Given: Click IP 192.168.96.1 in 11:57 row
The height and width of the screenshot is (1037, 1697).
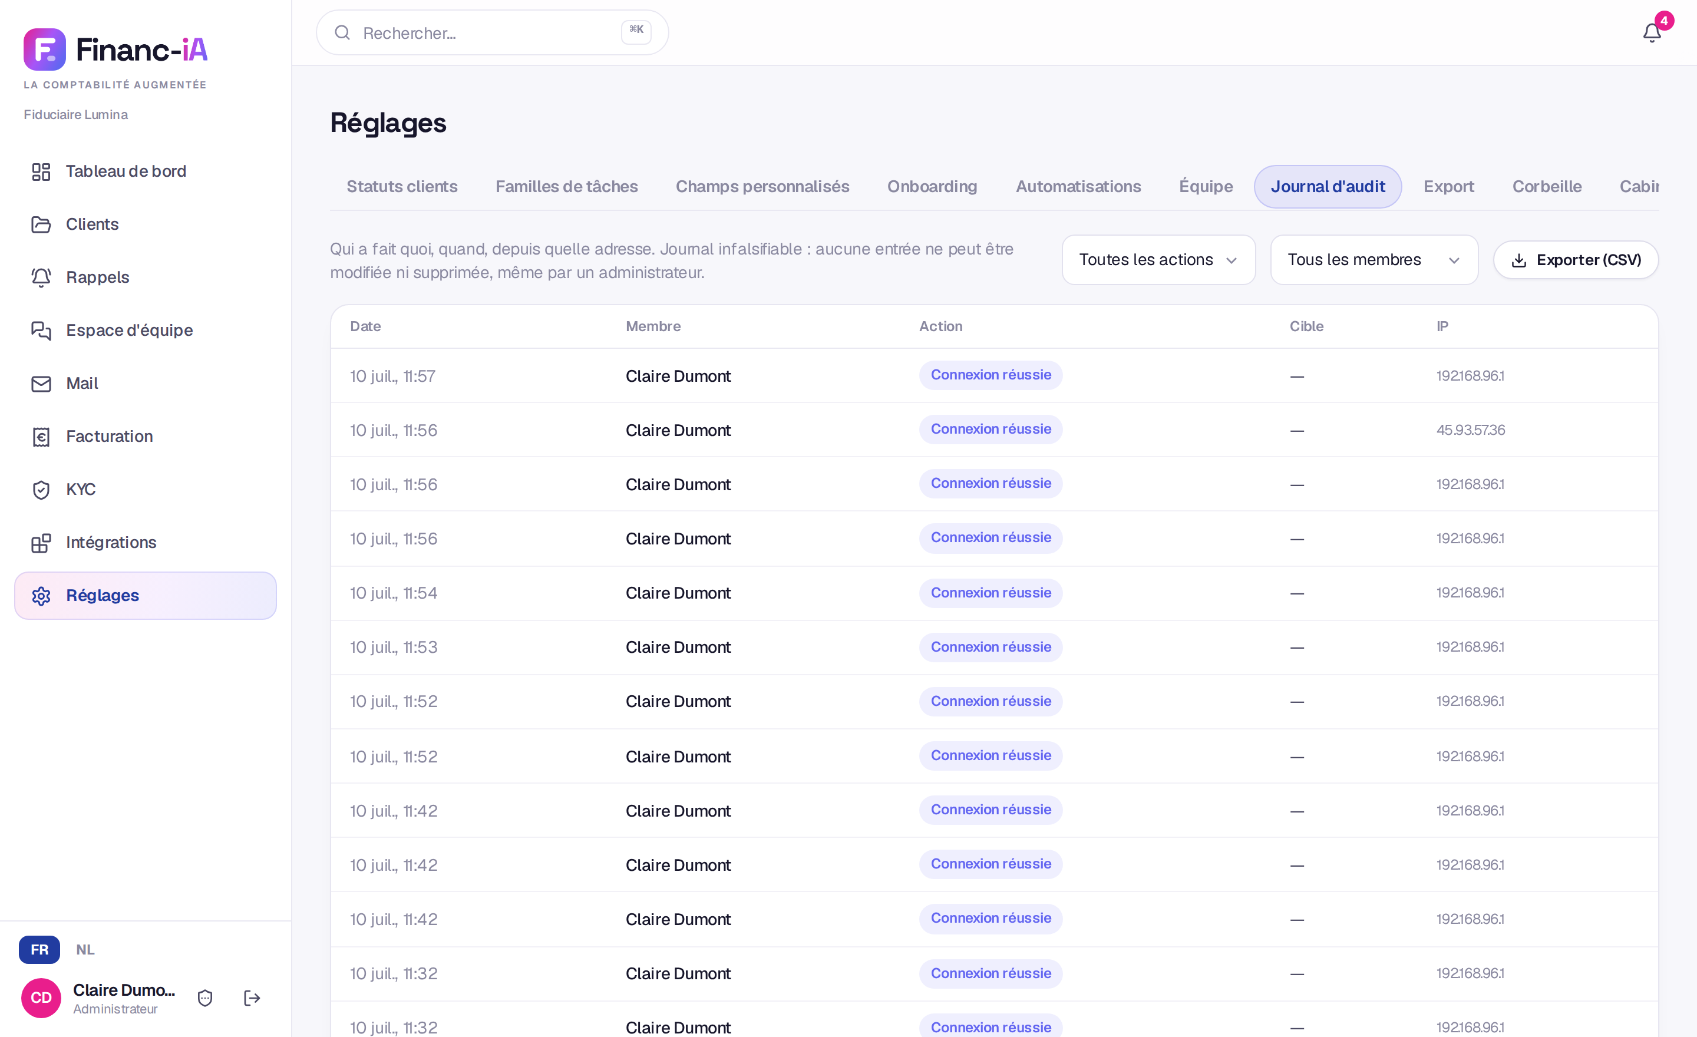Looking at the screenshot, I should pos(1470,376).
